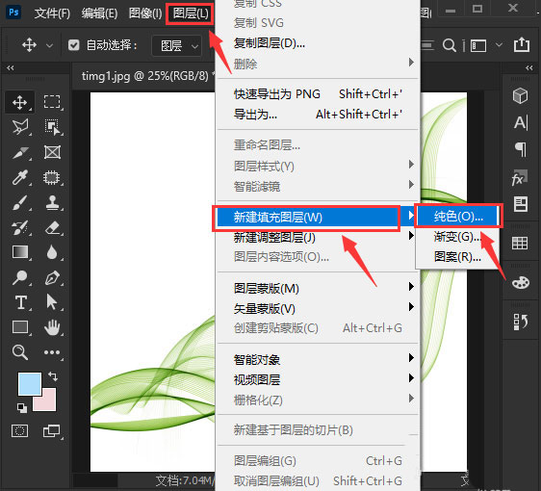
Task: Select the Zoom magnifier tool
Action: pyautogui.click(x=20, y=352)
